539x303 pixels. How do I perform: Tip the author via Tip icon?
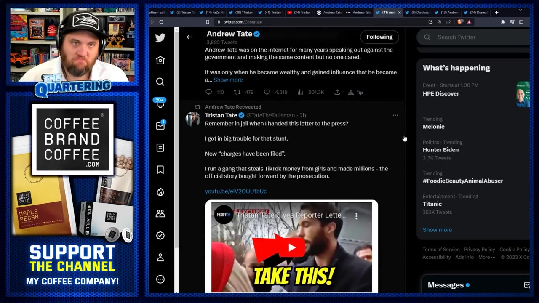[x=355, y=93]
